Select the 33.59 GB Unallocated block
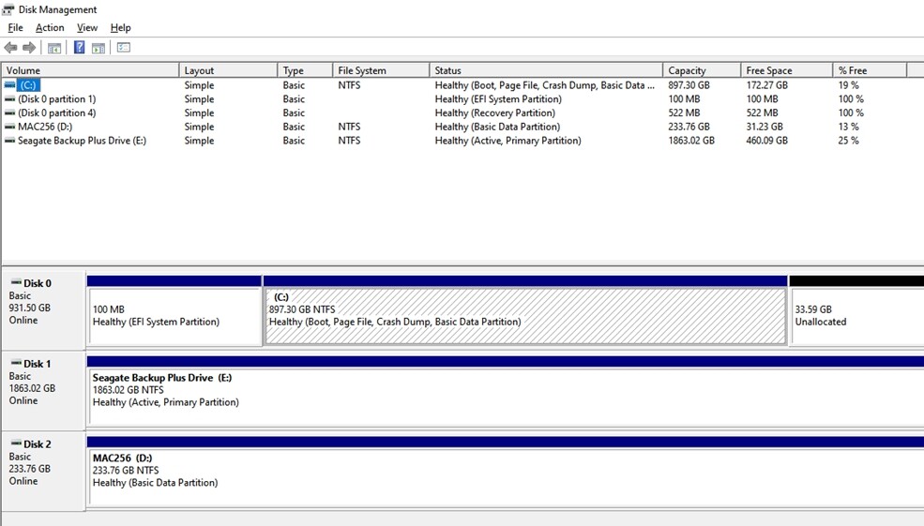The image size is (924, 526). (856, 316)
